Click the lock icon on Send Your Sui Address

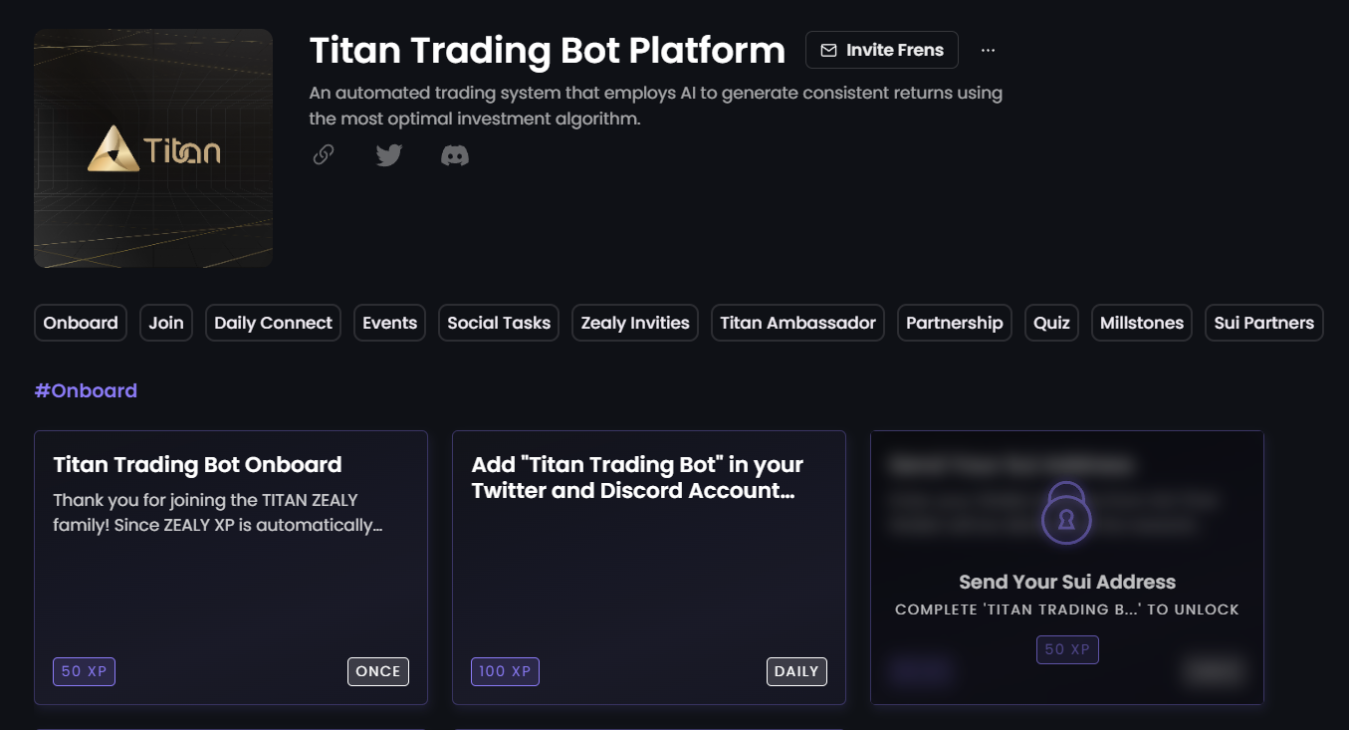[1066, 515]
